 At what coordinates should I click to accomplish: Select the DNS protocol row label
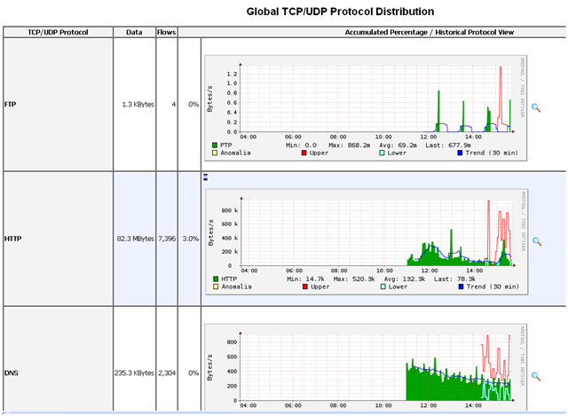11,374
